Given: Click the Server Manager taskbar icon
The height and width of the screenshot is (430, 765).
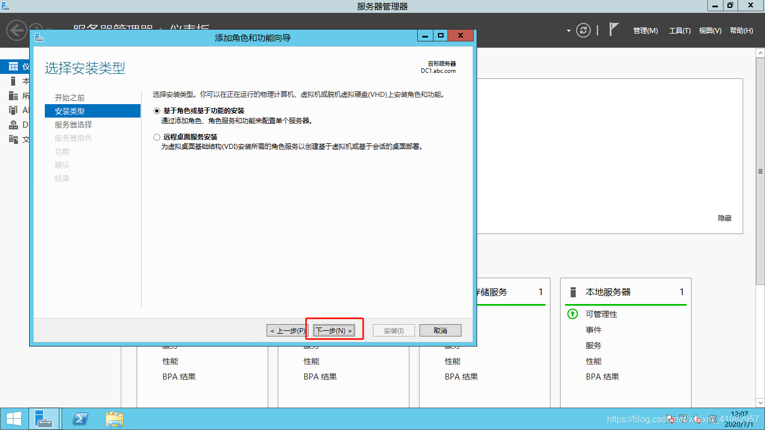Looking at the screenshot, I should click(43, 419).
